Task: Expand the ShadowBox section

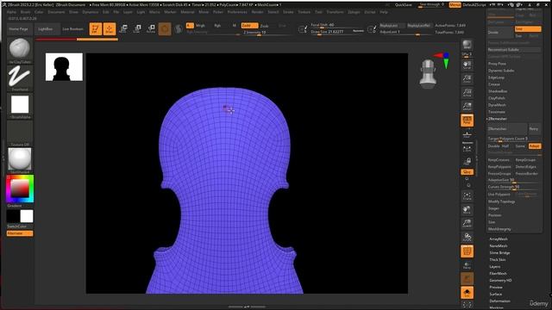Action: 498,91
